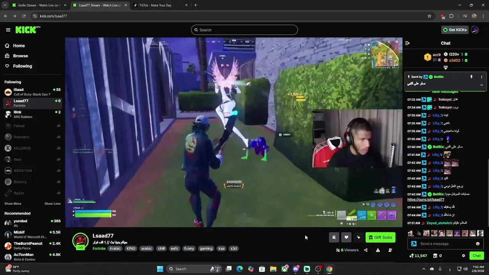
Task: Select the first emote in quick emote row
Action: 411,233
